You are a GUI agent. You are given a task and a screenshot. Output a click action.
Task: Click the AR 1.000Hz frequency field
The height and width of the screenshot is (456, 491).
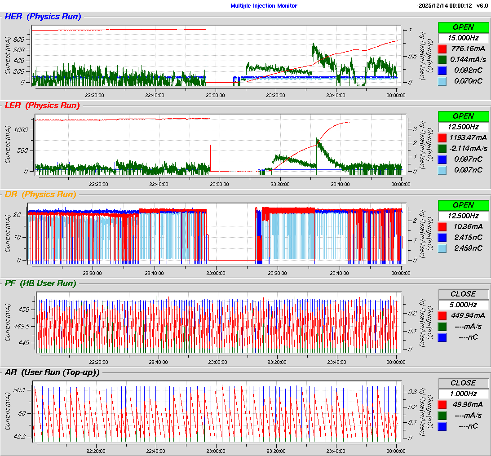point(463,393)
